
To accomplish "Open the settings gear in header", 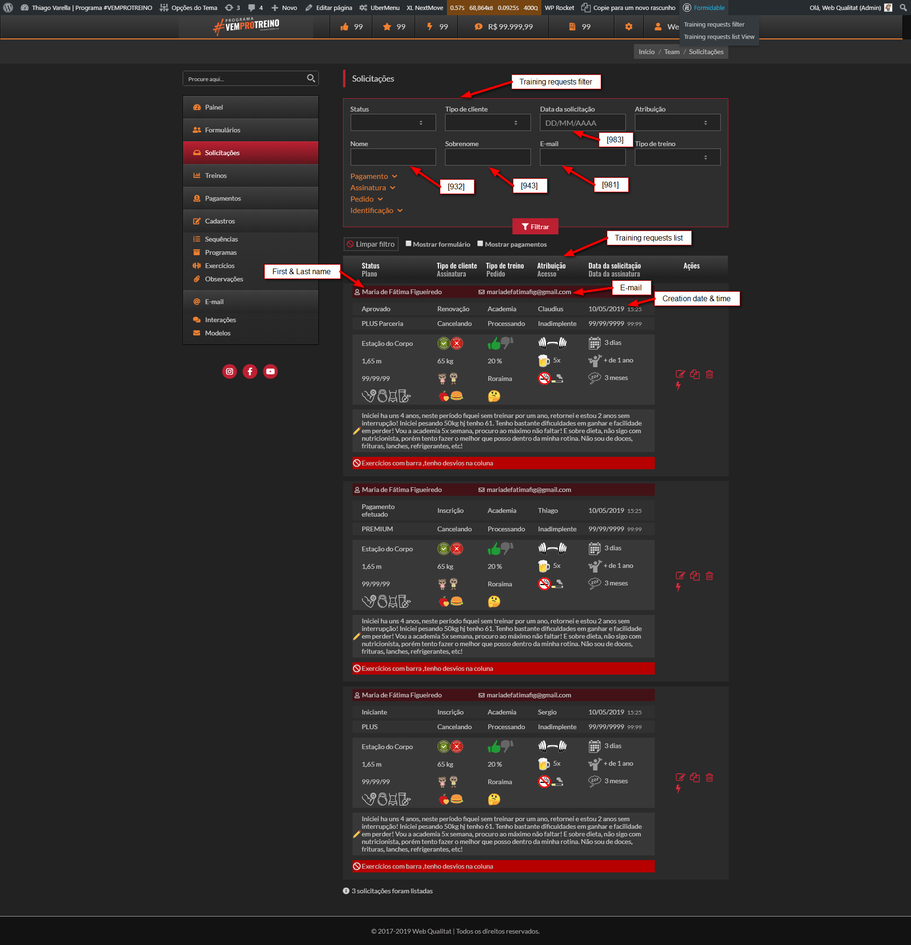I will coord(628,27).
